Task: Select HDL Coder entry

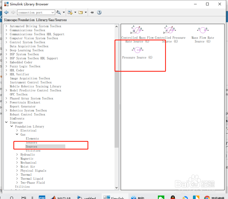Action: [17, 70]
